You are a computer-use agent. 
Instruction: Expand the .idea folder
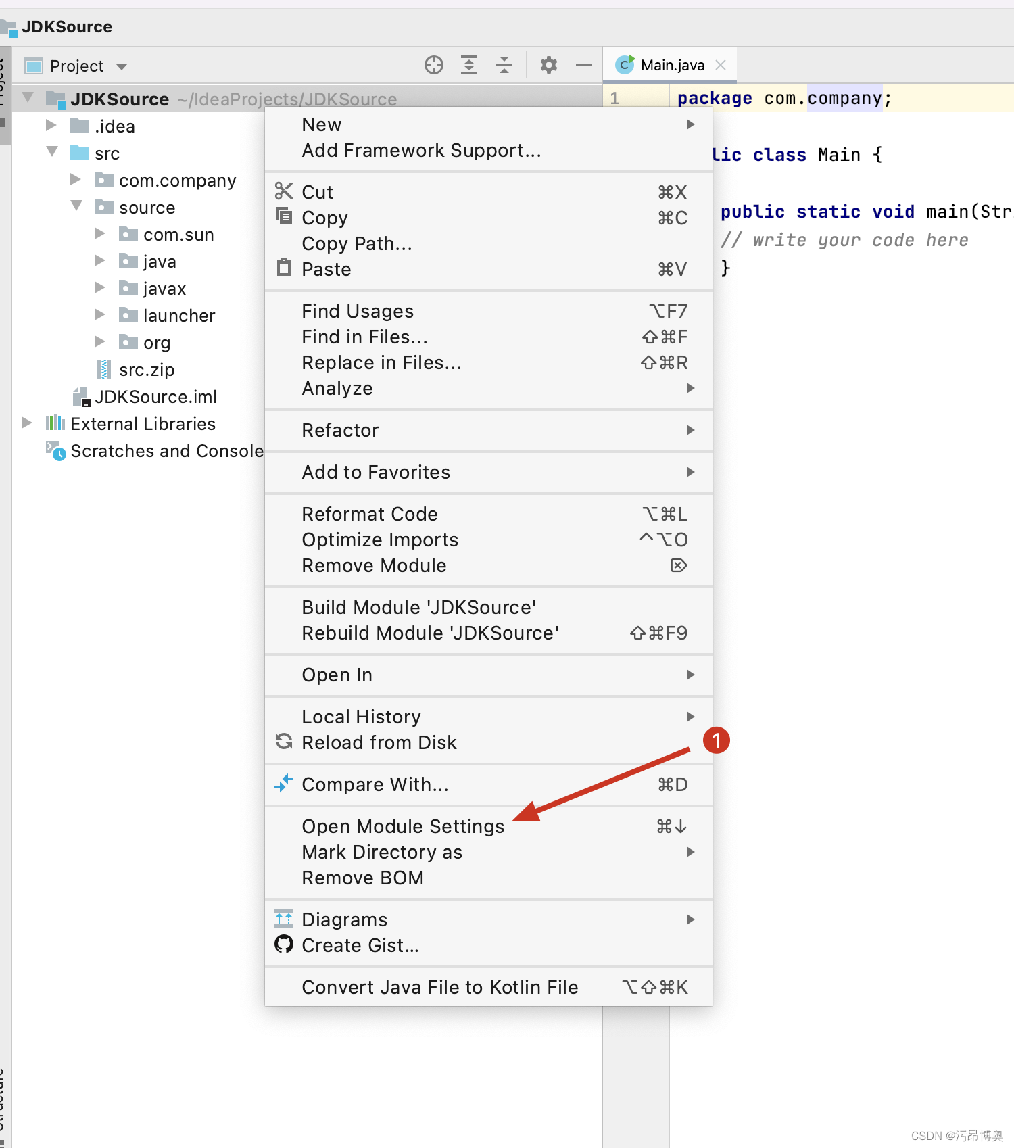[51, 125]
